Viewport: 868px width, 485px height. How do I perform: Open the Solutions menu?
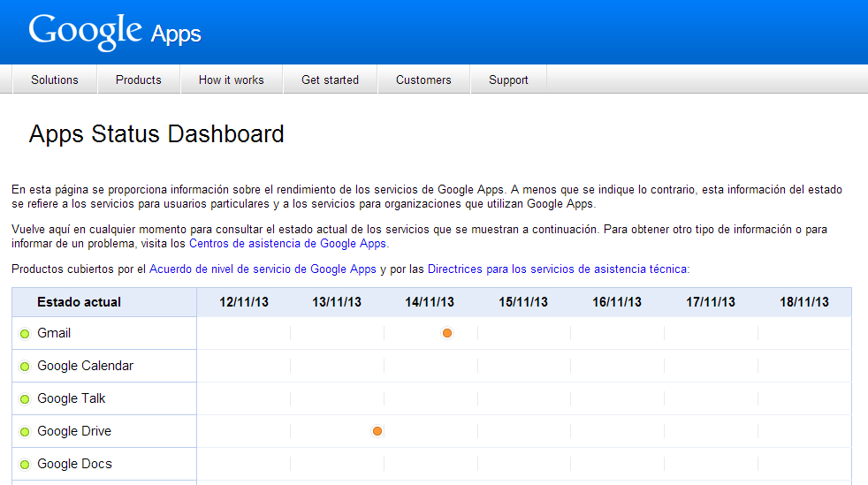(55, 80)
